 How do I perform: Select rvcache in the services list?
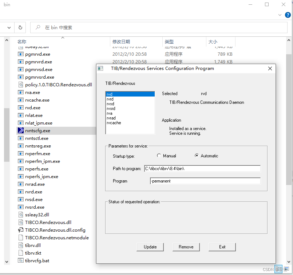pos(130,123)
